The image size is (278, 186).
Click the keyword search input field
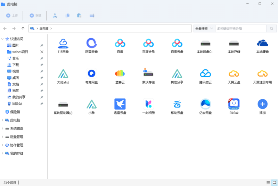click(x=240, y=29)
